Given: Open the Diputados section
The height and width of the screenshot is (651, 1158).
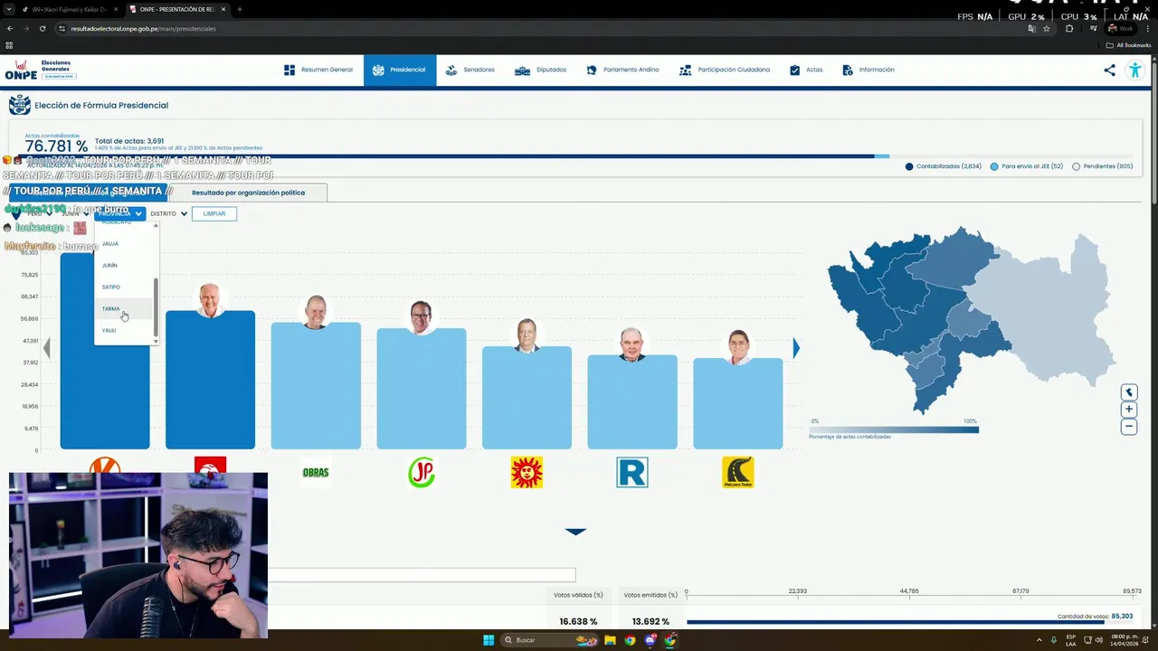Looking at the screenshot, I should (541, 70).
